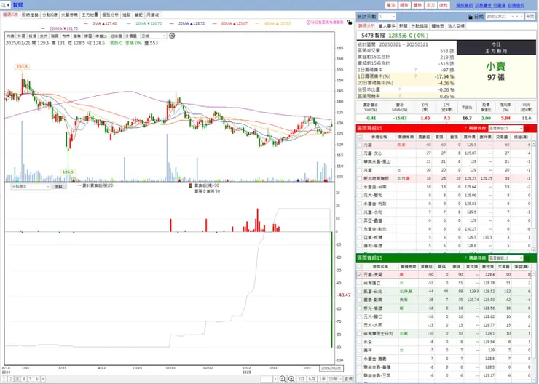
Task: Click the 今天 button
Action: click(x=530, y=17)
